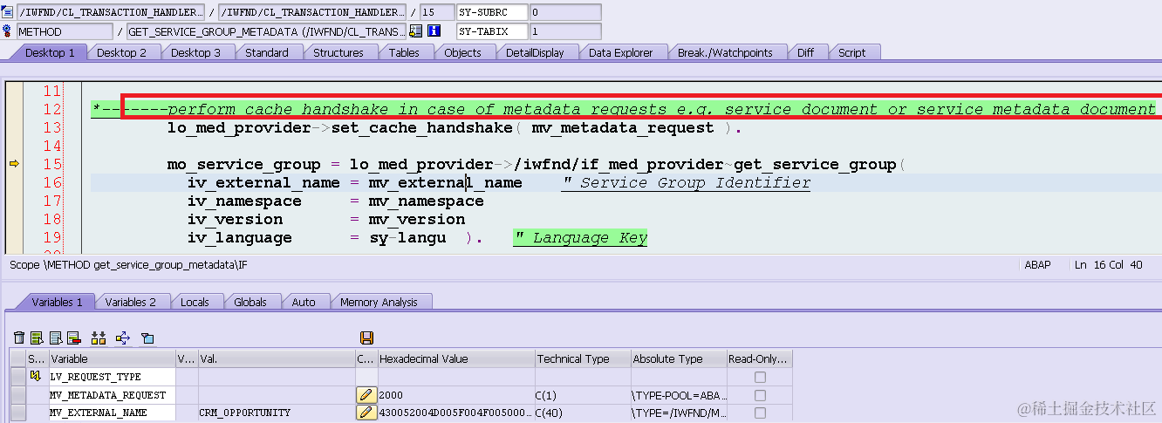1162x423 pixels.
Task: Click the first /IWFND/CL_TRANSACTION_HANDLER program field
Action: click(x=111, y=12)
